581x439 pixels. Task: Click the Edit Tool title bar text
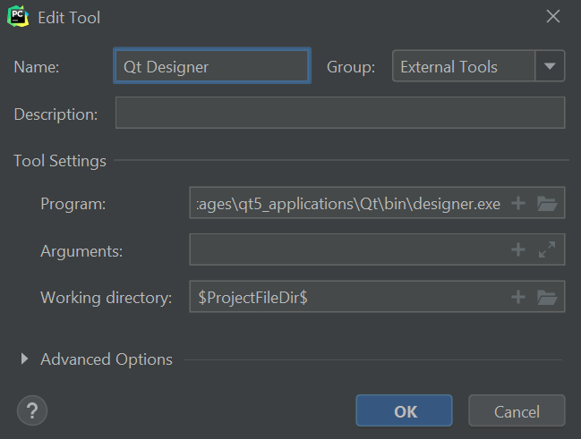coord(69,18)
